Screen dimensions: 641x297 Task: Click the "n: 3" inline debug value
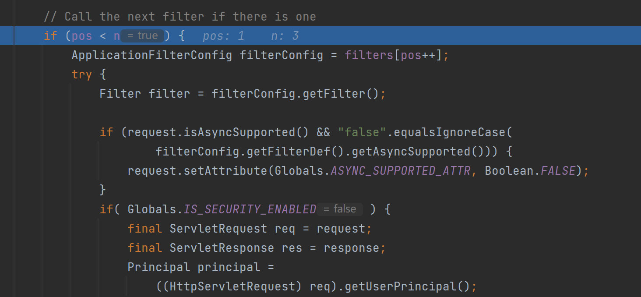point(285,36)
